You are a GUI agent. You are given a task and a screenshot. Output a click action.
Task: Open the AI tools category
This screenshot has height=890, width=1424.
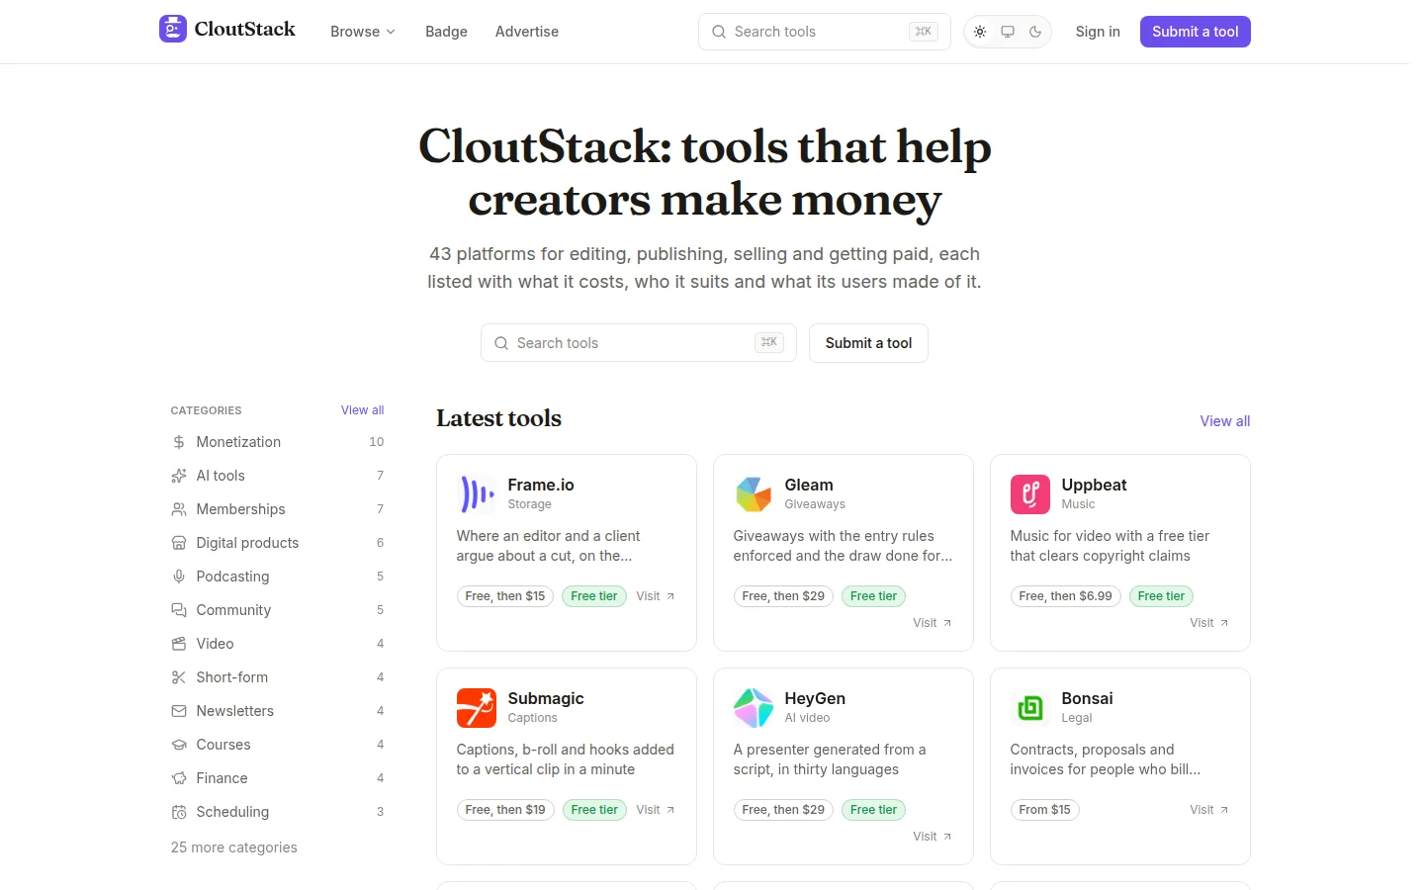277,476
